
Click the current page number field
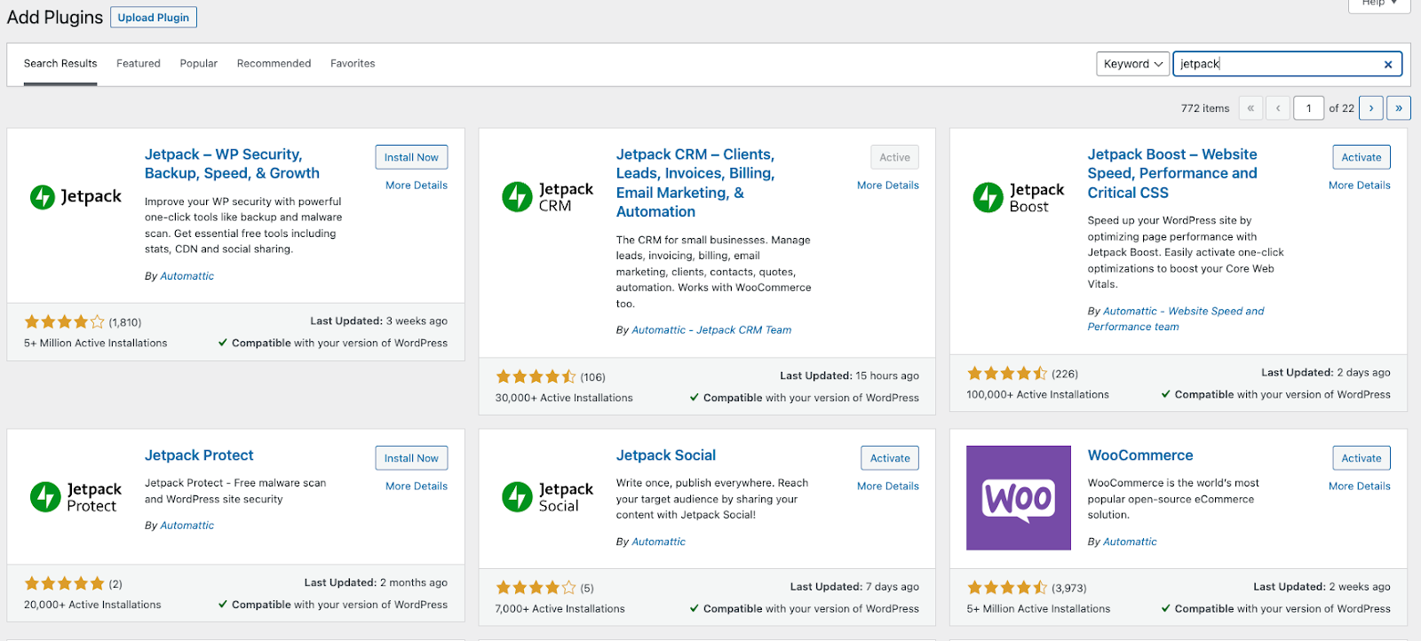(1309, 108)
